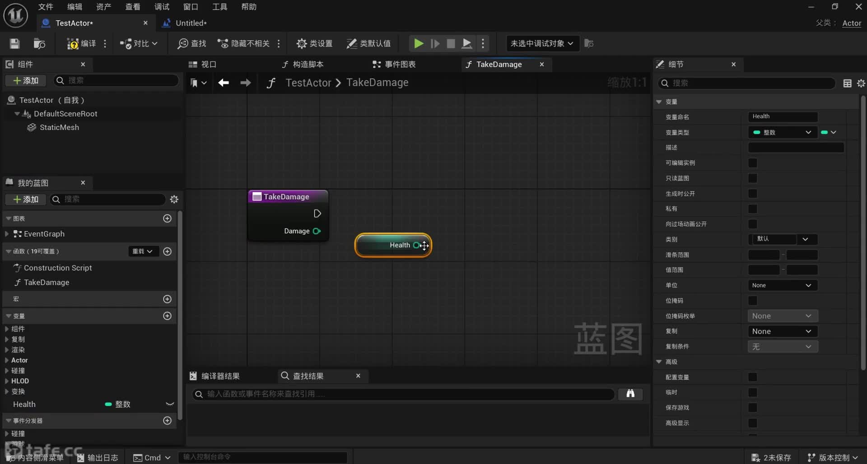This screenshot has width=867, height=464.
Task: Compile the blueprint with 编译 button
Action: [81, 43]
